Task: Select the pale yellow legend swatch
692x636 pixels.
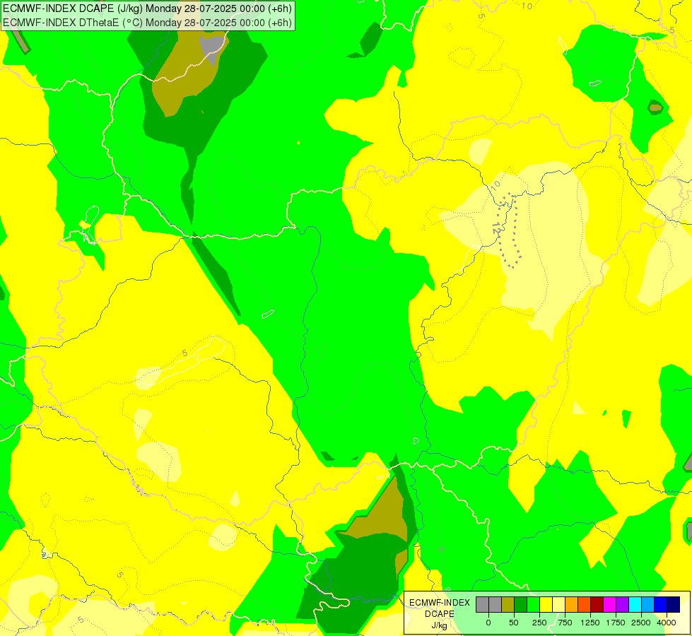Action: coord(558,604)
